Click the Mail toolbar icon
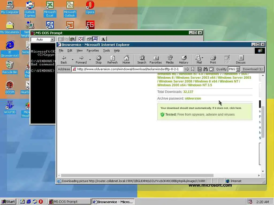The height and width of the screenshot is (205, 274). click(x=198, y=60)
